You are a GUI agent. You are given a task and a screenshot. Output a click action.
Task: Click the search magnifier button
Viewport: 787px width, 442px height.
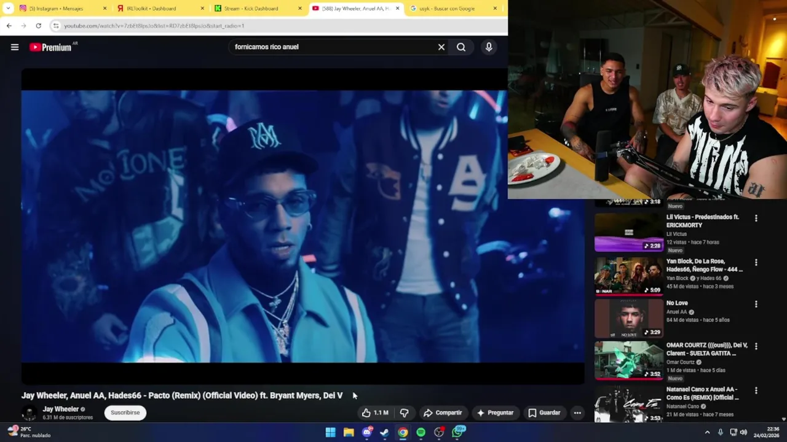click(x=461, y=47)
